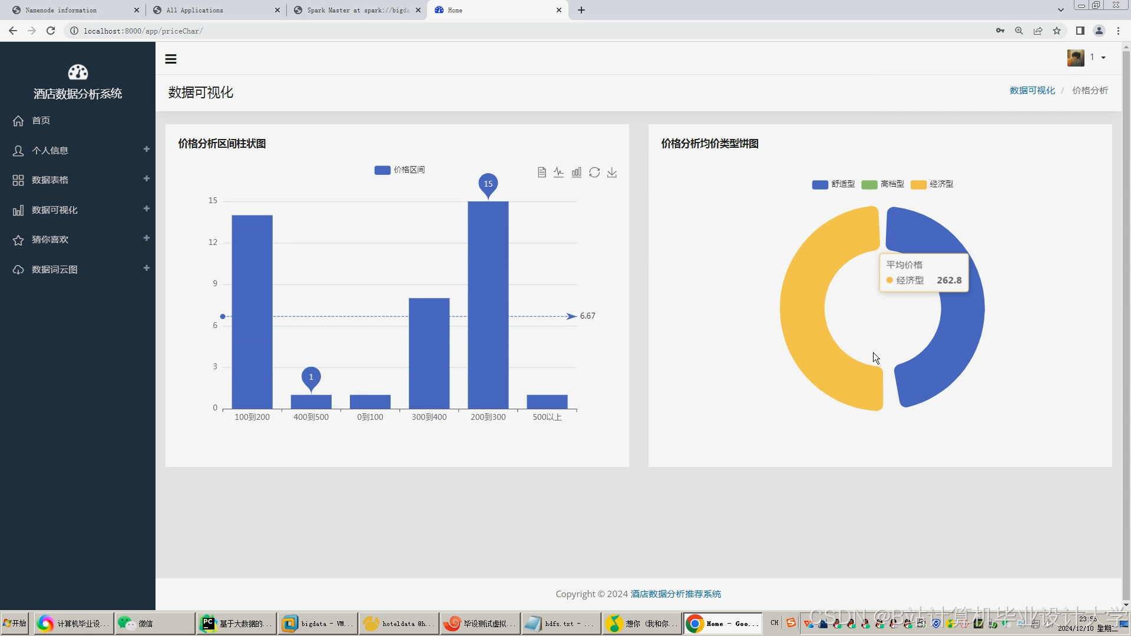Open 酒店数据分析推荐系统 footer link
The height and width of the screenshot is (636, 1131).
676,594
